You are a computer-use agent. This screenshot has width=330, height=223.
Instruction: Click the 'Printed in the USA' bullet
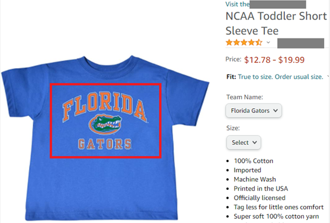pyautogui.click(x=261, y=189)
